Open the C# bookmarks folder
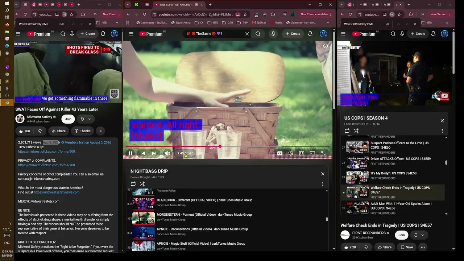This screenshot has width=464, height=261. click(199, 22)
